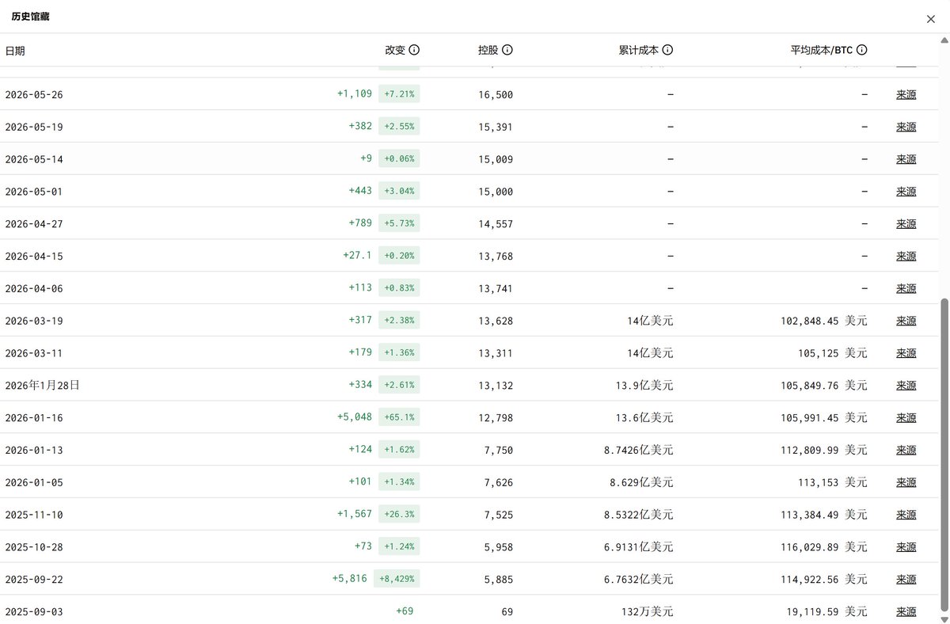Open 来源 link for 2025-11-10 row
This screenshot has width=950, height=624.
click(906, 515)
